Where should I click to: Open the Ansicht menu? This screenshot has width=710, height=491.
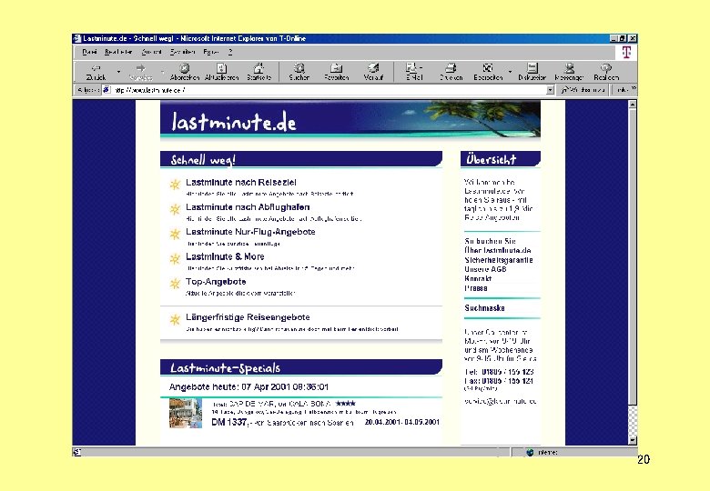click(151, 52)
